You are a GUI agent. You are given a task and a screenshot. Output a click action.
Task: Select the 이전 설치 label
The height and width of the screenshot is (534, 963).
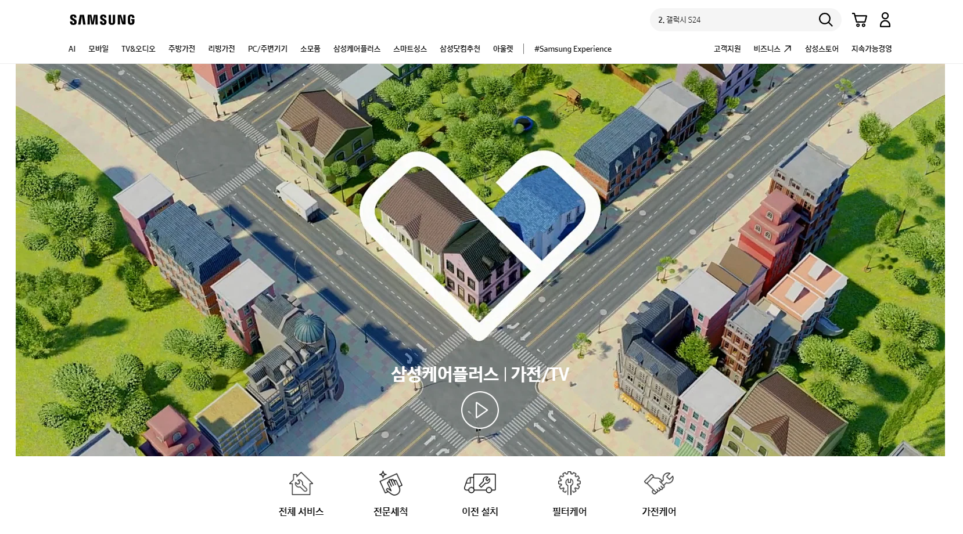pyautogui.click(x=480, y=511)
